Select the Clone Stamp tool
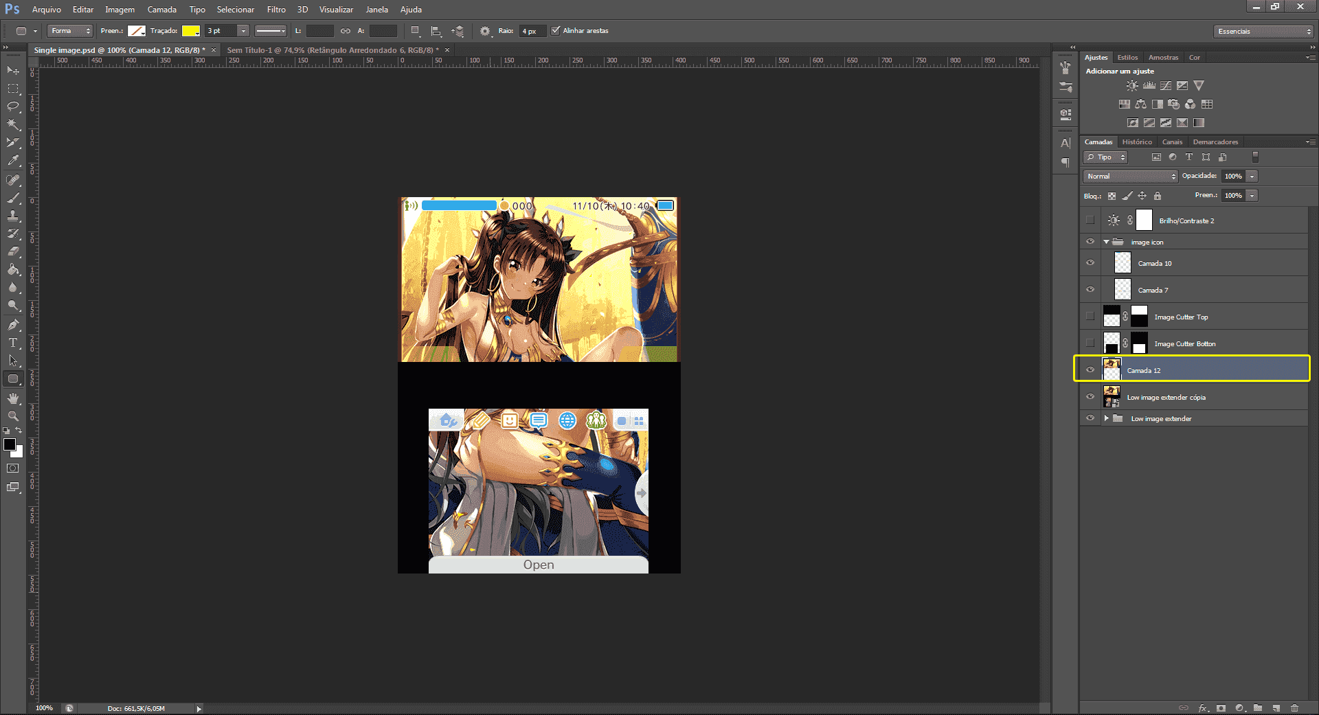Viewport: 1319px width, 715px height. tap(13, 216)
